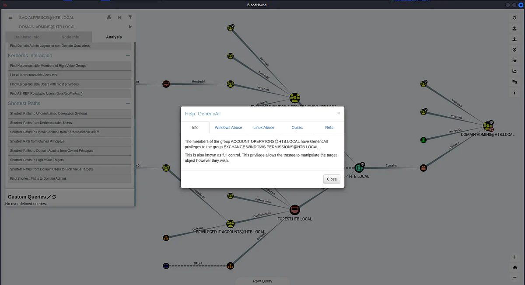Run Shortest Paths from Domain Users to High Value Targets
Screen dimensions: 525x285
pos(70,169)
